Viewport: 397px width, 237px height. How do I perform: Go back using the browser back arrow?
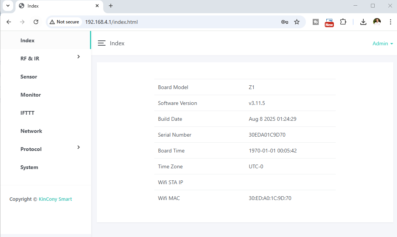(x=9, y=22)
